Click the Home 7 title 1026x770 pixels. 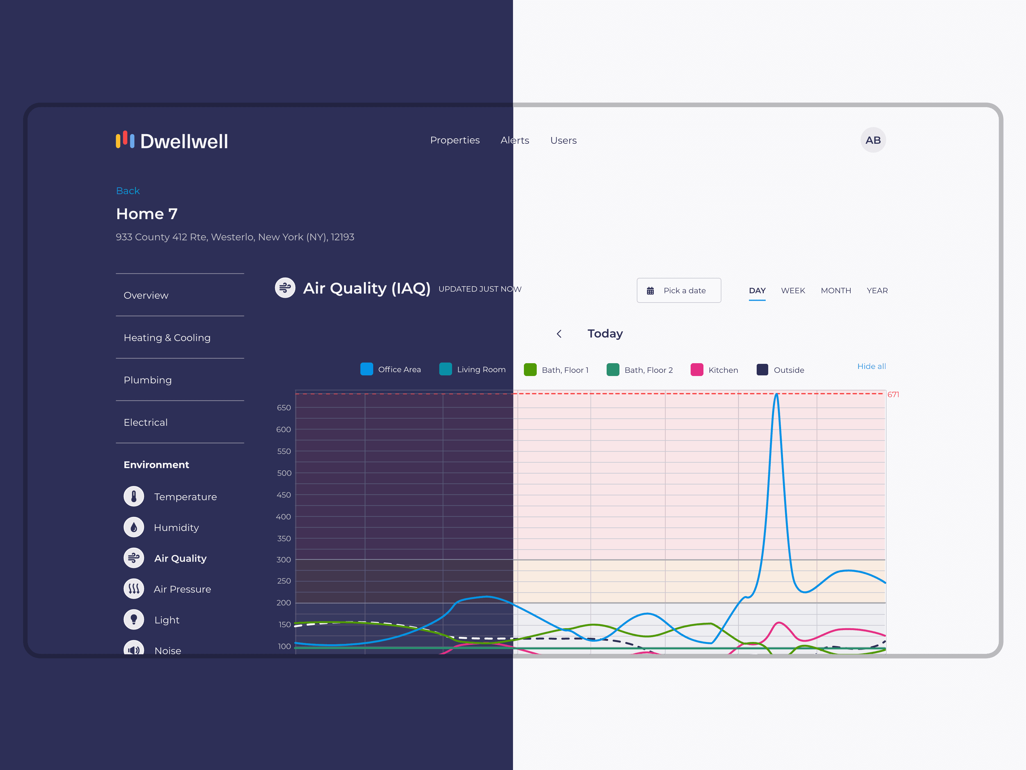tap(147, 213)
